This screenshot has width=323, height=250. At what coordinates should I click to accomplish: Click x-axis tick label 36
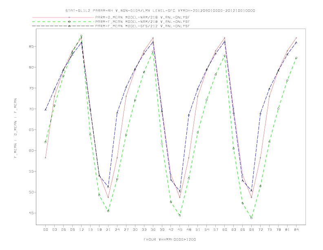click(x=153, y=230)
